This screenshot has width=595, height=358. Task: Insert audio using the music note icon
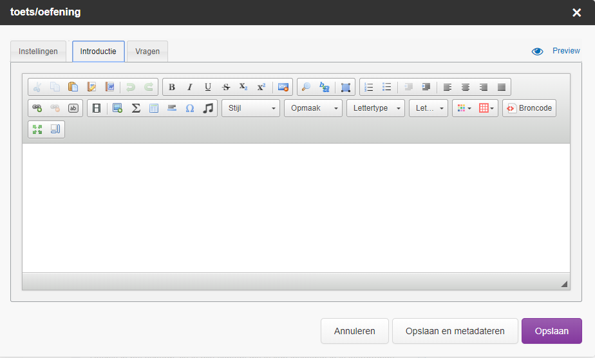[208, 108]
